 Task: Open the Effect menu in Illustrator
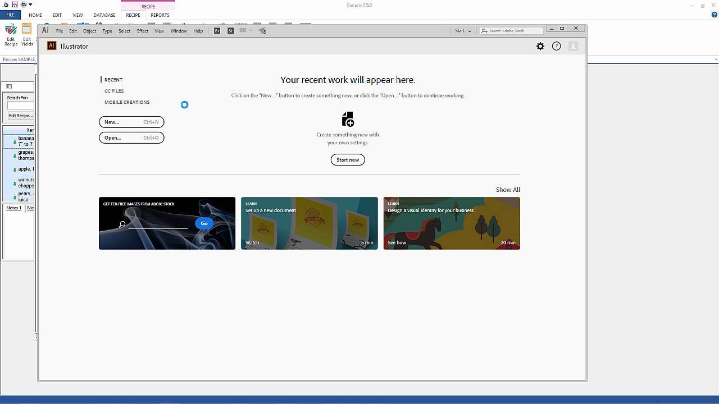click(143, 31)
